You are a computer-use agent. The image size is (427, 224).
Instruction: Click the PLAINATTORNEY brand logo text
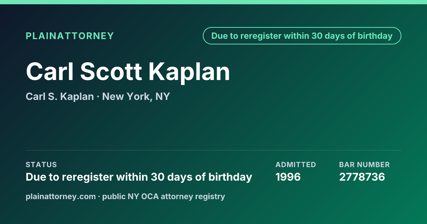[x=70, y=36]
